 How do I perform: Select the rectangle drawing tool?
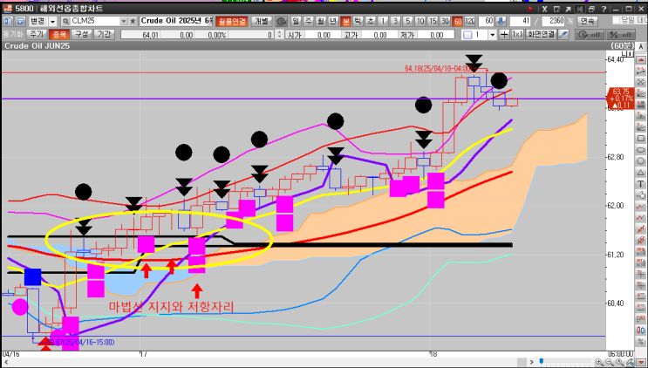point(640,139)
